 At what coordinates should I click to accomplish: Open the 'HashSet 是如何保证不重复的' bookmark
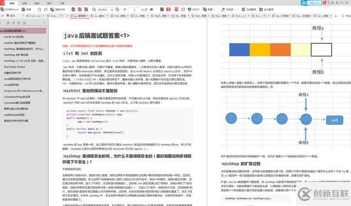(20, 43)
